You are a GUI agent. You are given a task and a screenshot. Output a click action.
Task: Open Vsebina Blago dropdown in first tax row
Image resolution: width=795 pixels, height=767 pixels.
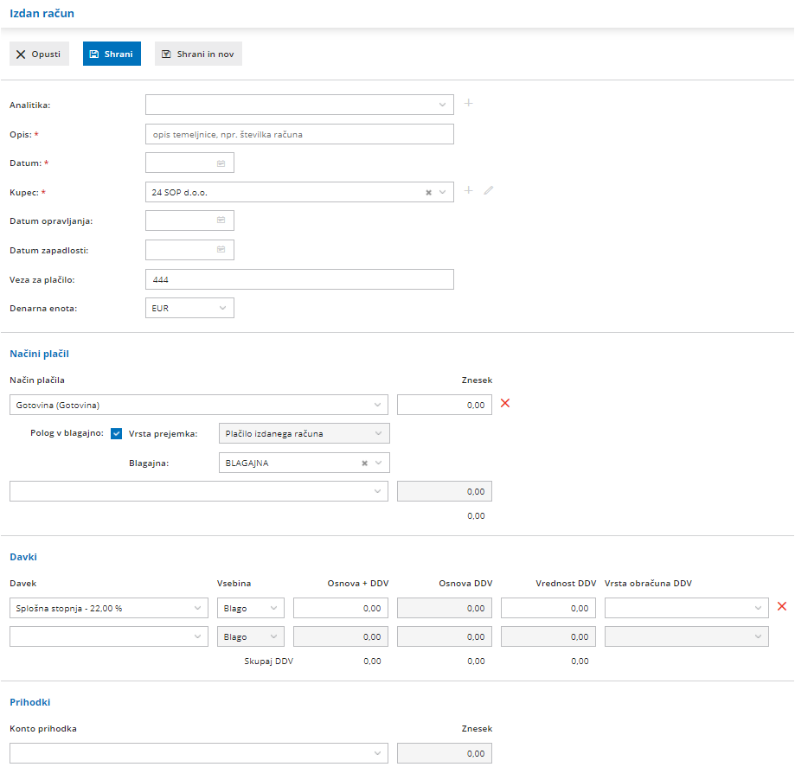[x=251, y=609]
